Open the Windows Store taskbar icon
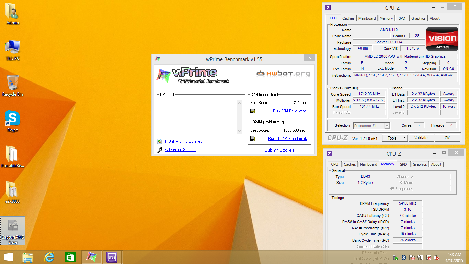This screenshot has width=469, height=264. pos(70,257)
